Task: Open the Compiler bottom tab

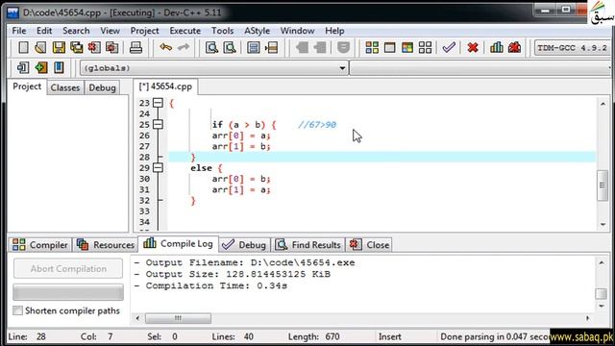Action: [40, 245]
